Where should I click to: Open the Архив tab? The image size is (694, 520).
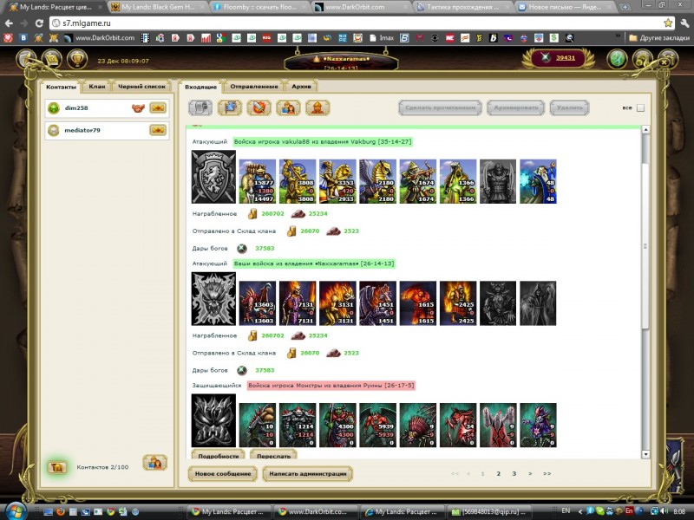pyautogui.click(x=301, y=86)
